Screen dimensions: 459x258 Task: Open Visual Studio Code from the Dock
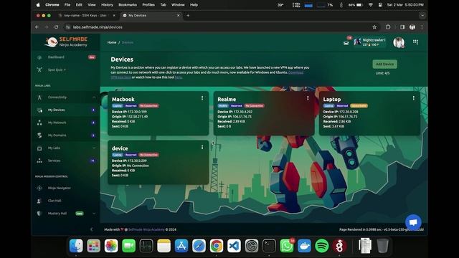[234, 246]
